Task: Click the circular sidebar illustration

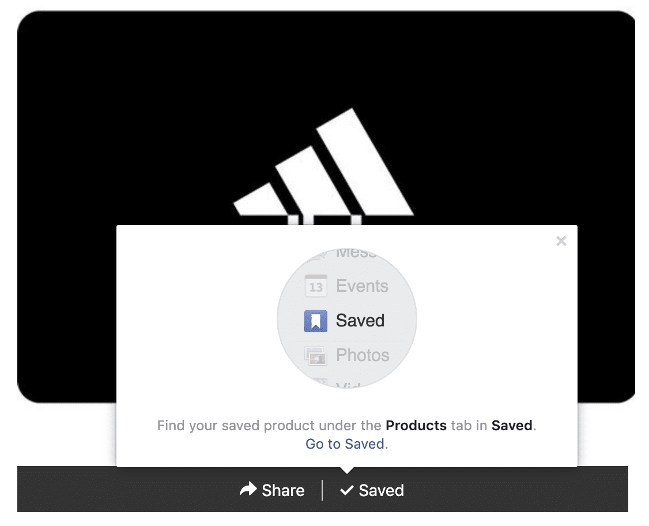Action: click(347, 318)
